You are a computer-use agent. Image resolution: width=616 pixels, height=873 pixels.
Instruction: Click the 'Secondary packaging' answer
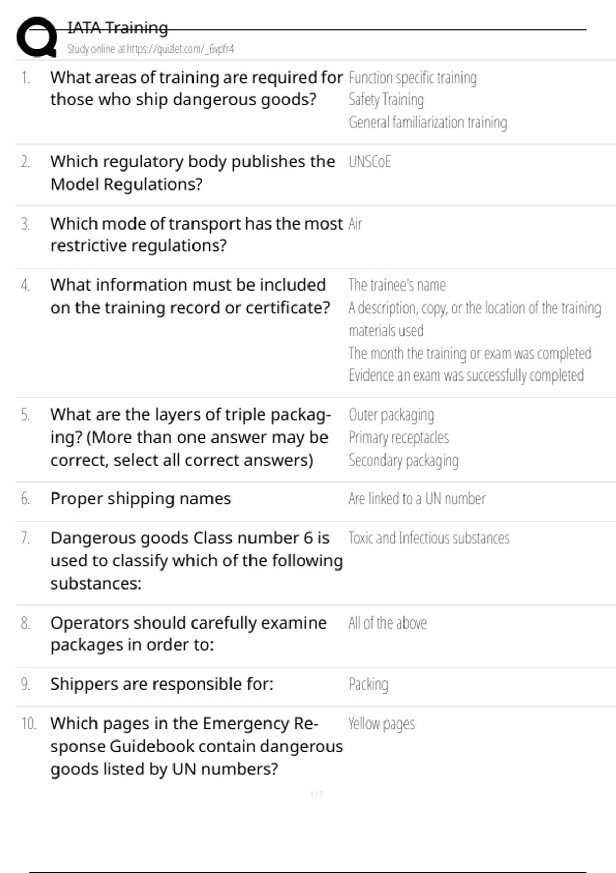coord(403,461)
